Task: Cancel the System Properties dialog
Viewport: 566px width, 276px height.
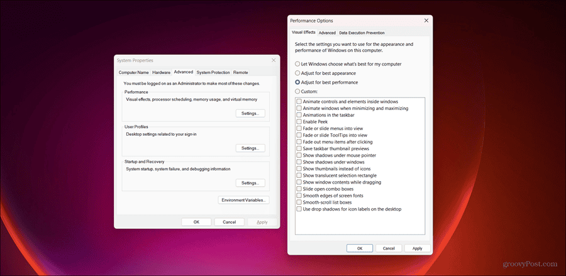Action: 229,222
